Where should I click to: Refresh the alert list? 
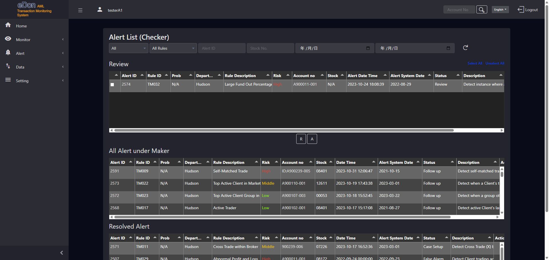(466, 47)
